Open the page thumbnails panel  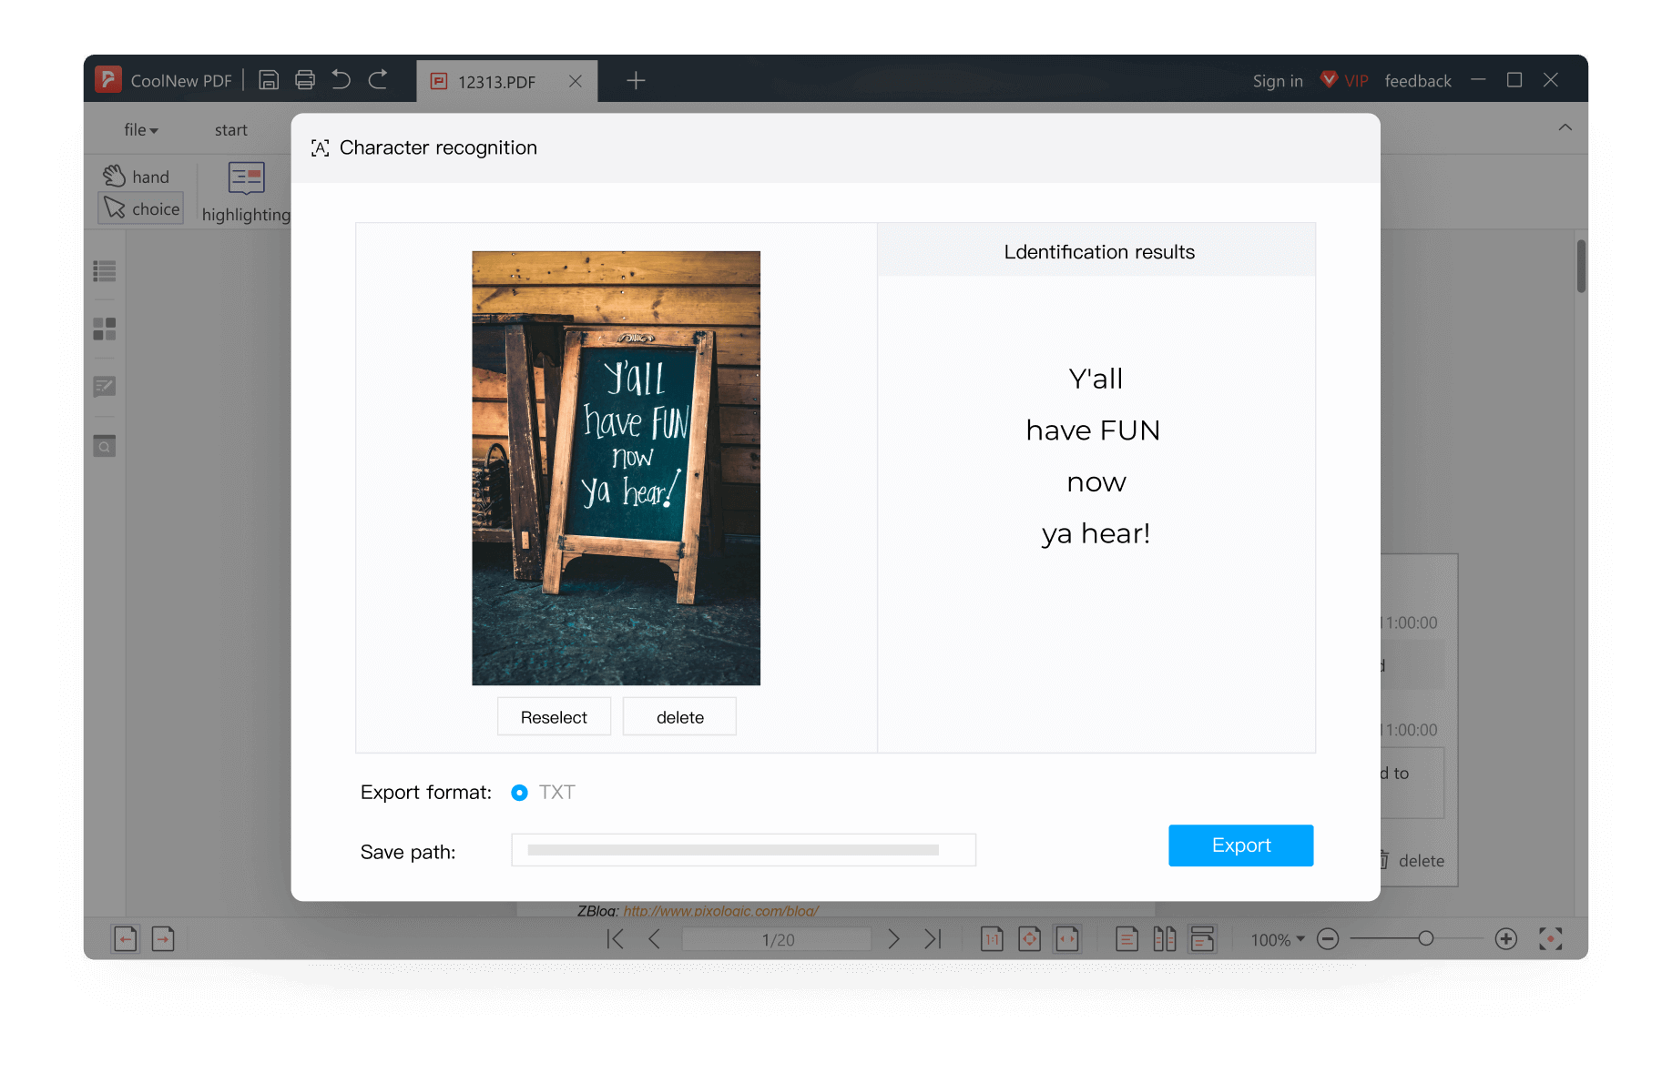coord(104,329)
